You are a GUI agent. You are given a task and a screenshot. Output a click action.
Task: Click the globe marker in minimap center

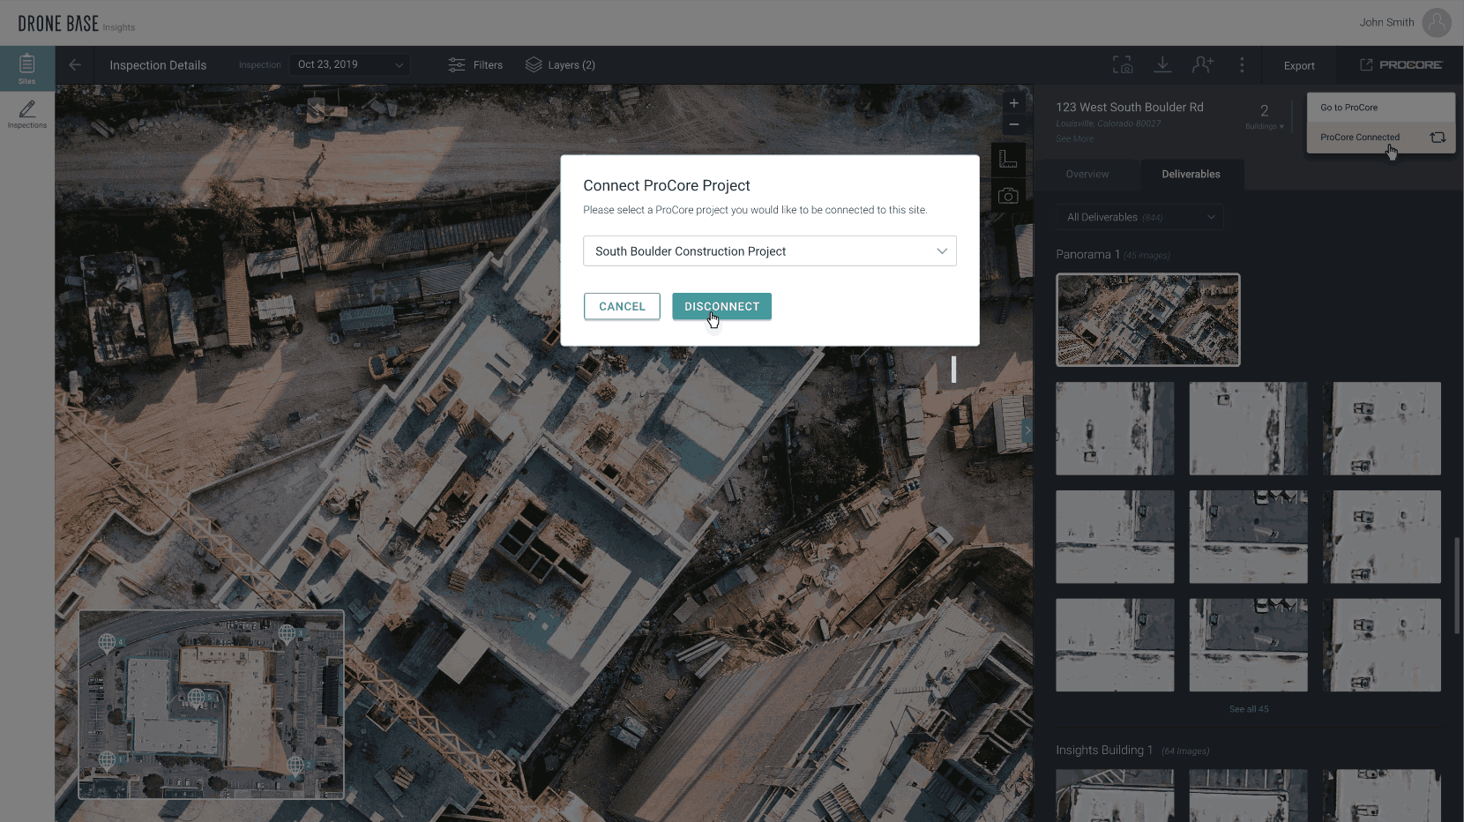tap(197, 699)
